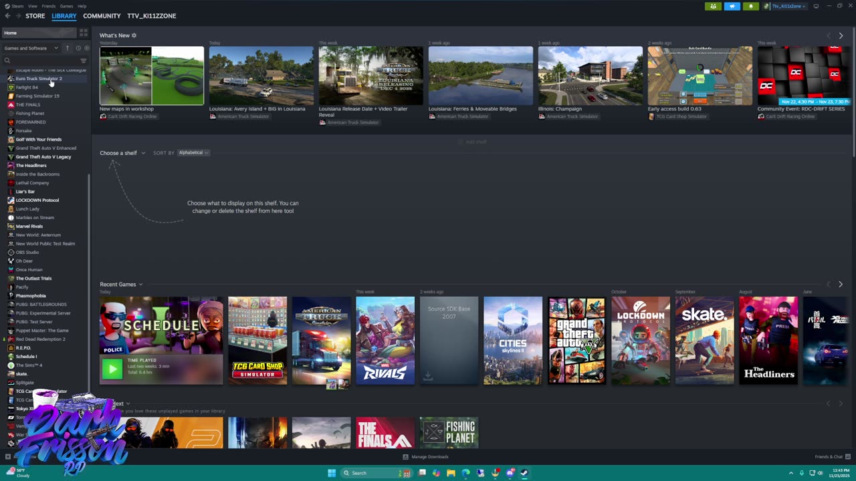Open Friends & Chat

(x=831, y=457)
